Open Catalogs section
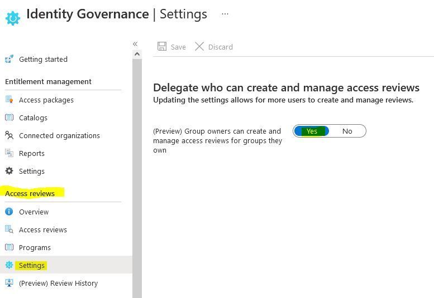The image size is (434, 298). click(x=33, y=118)
